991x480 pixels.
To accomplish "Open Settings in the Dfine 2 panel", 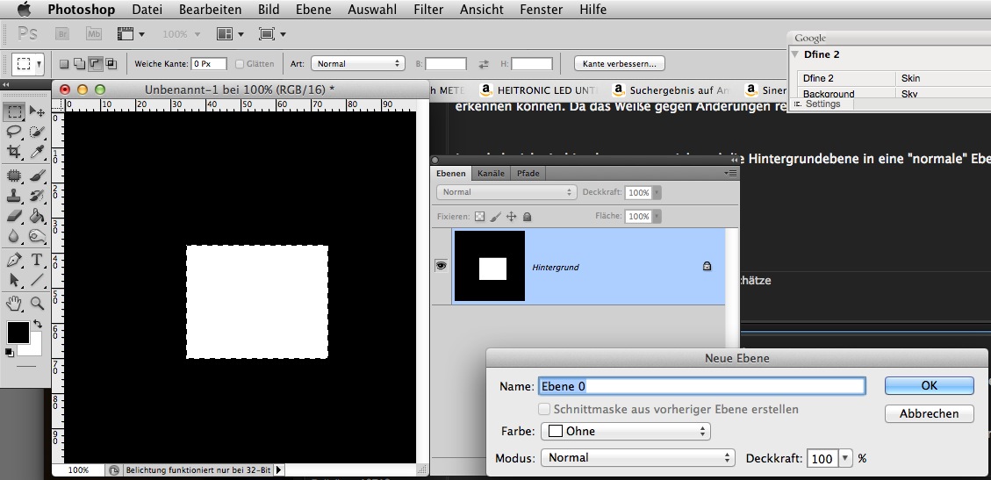I will pyautogui.click(x=822, y=104).
